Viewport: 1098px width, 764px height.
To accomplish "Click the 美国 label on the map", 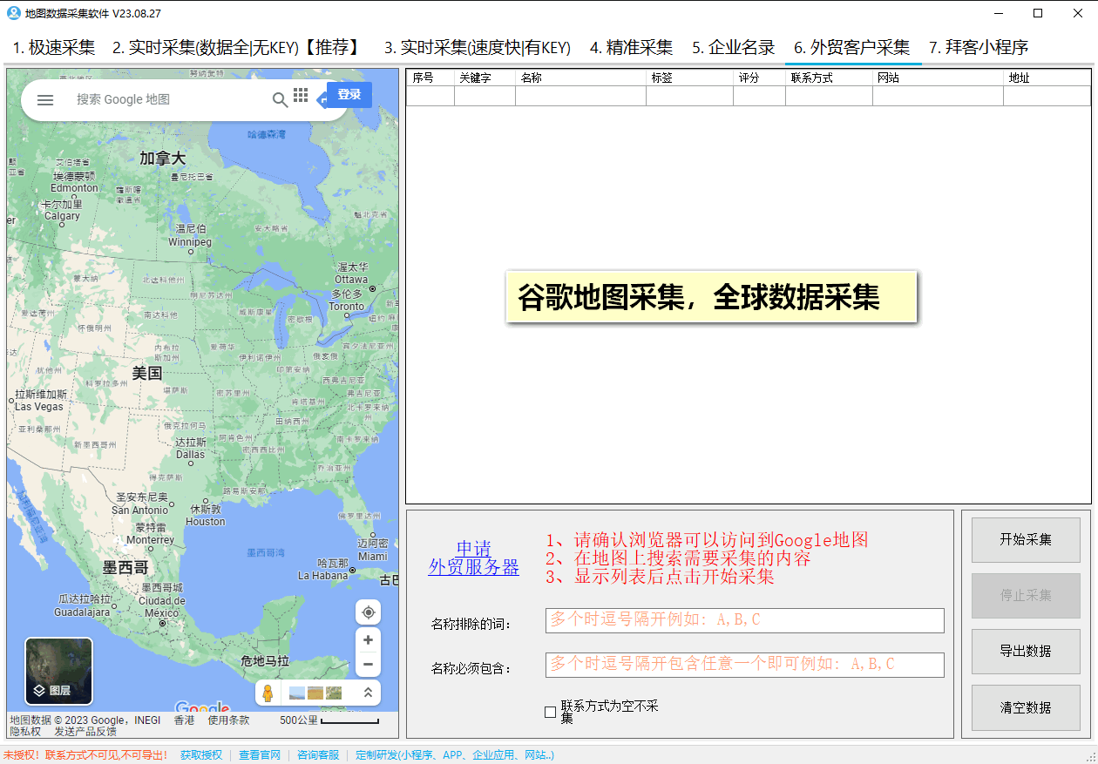I will (x=146, y=373).
